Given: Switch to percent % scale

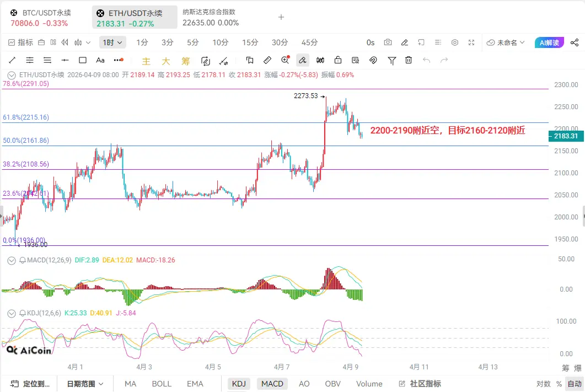Looking at the screenshot, I should click(x=559, y=384).
